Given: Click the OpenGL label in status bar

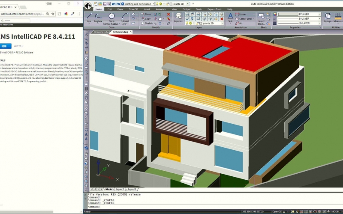Looking at the screenshot, I should (x=277, y=211).
